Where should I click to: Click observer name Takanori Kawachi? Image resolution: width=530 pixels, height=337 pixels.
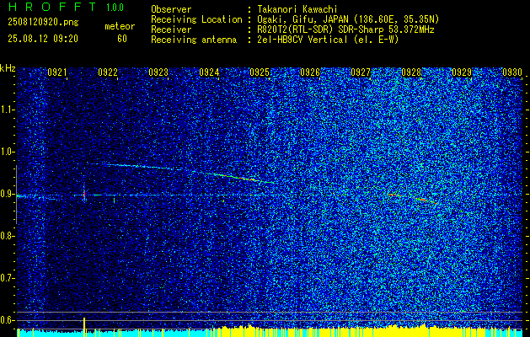(296, 9)
